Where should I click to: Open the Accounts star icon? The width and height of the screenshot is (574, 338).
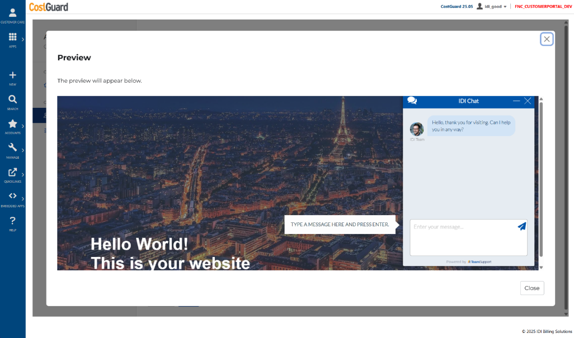tap(12, 125)
